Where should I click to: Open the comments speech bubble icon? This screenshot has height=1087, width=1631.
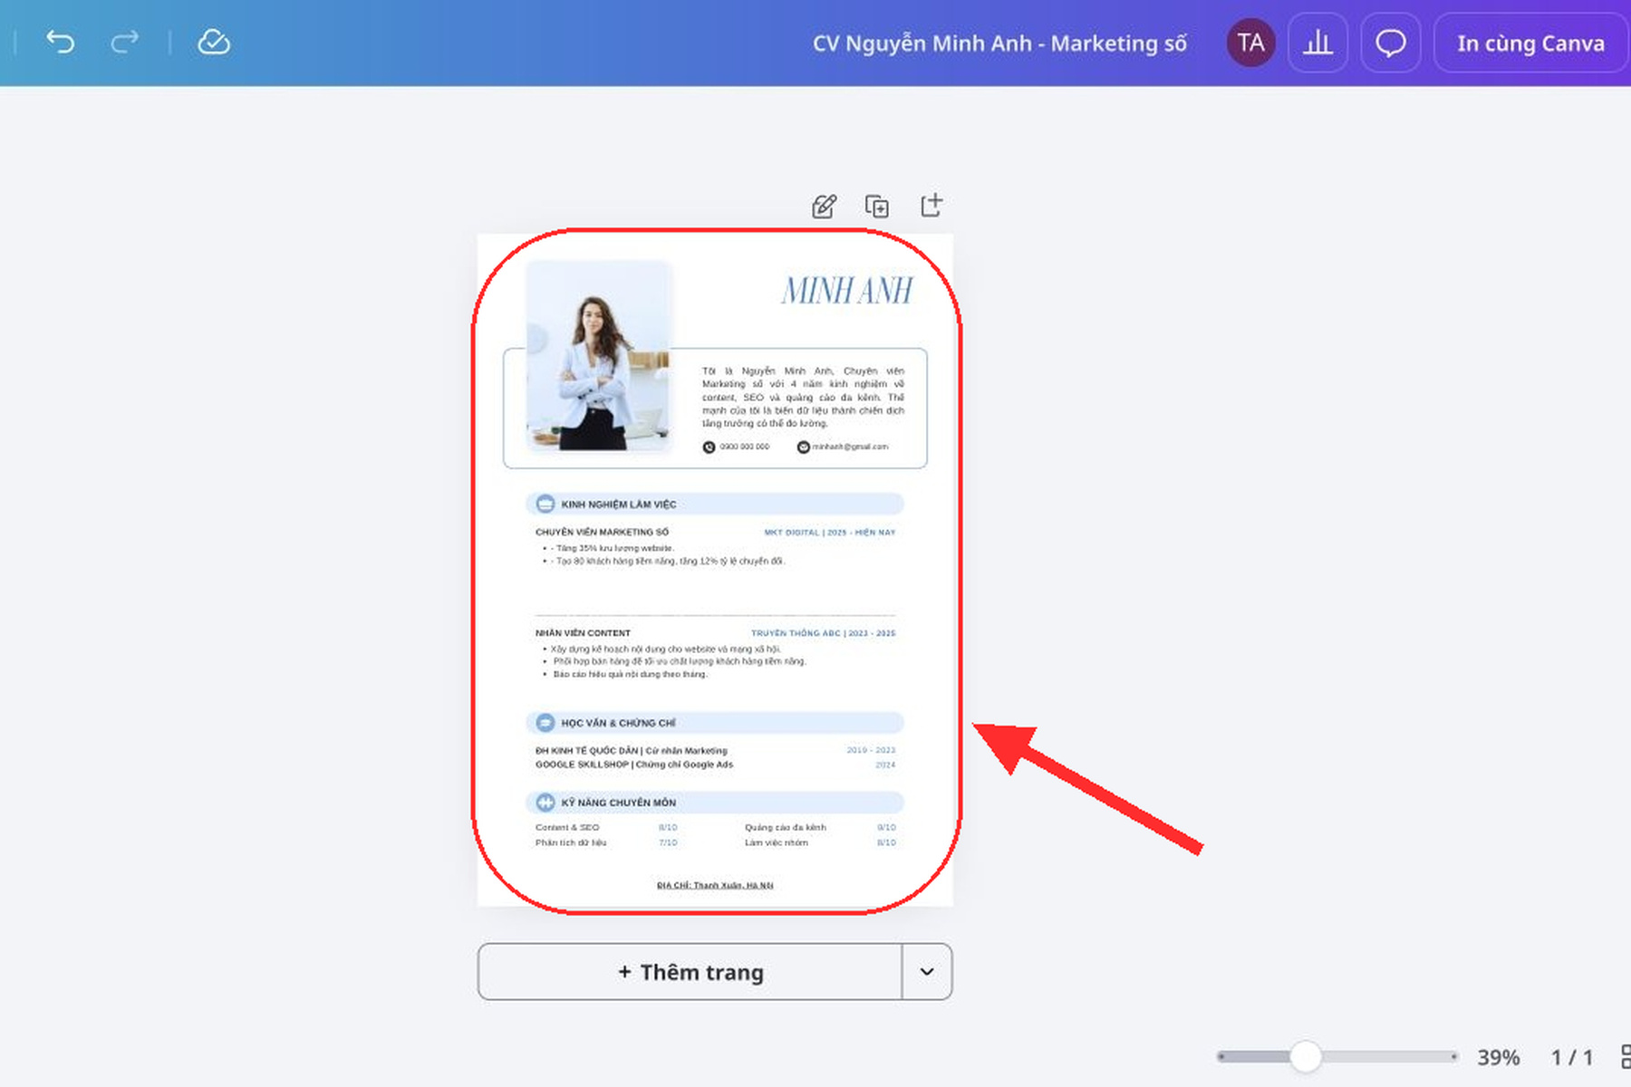(1391, 43)
